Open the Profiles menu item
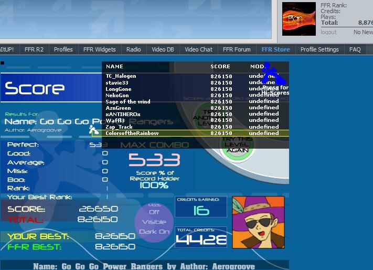This screenshot has height=270, width=373. pyautogui.click(x=63, y=49)
